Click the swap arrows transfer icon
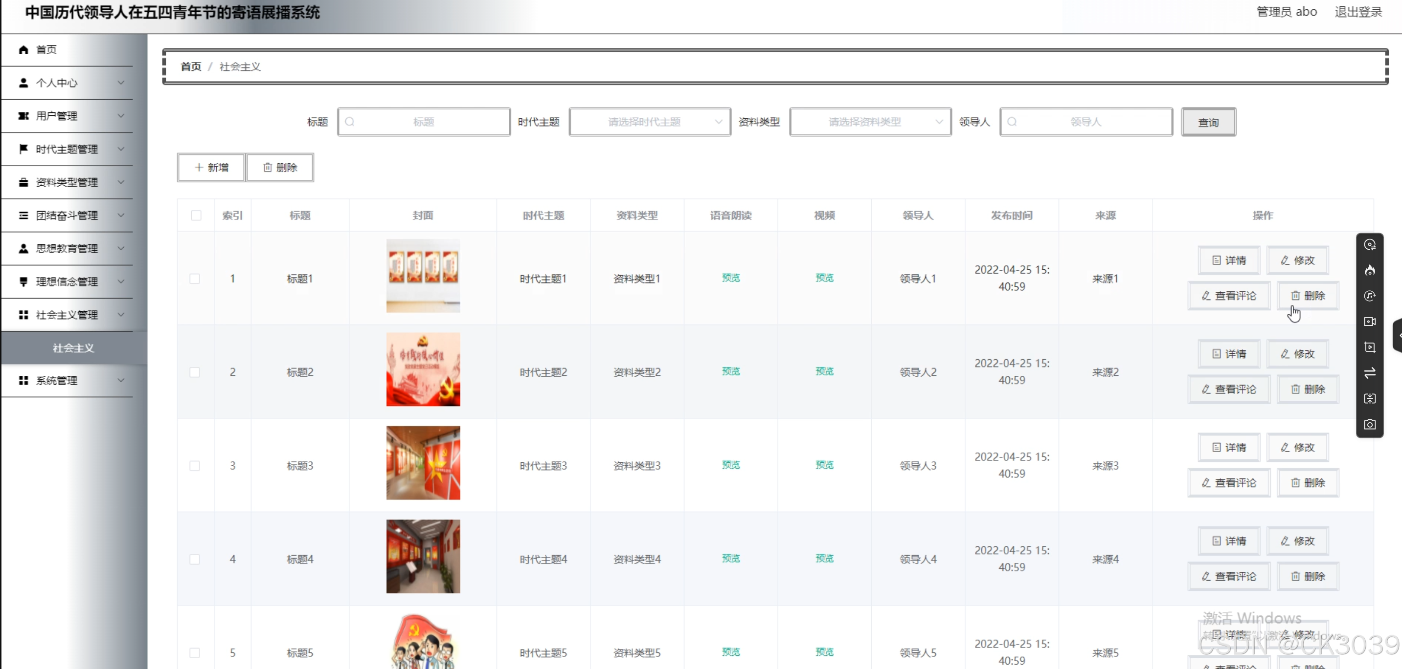 click(1369, 372)
